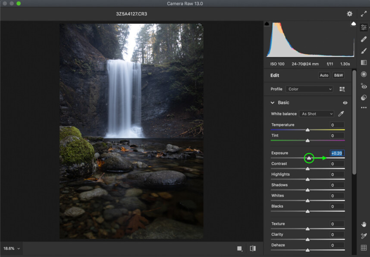Click the Auto adjustment button
This screenshot has width=370, height=257.
tap(324, 75)
